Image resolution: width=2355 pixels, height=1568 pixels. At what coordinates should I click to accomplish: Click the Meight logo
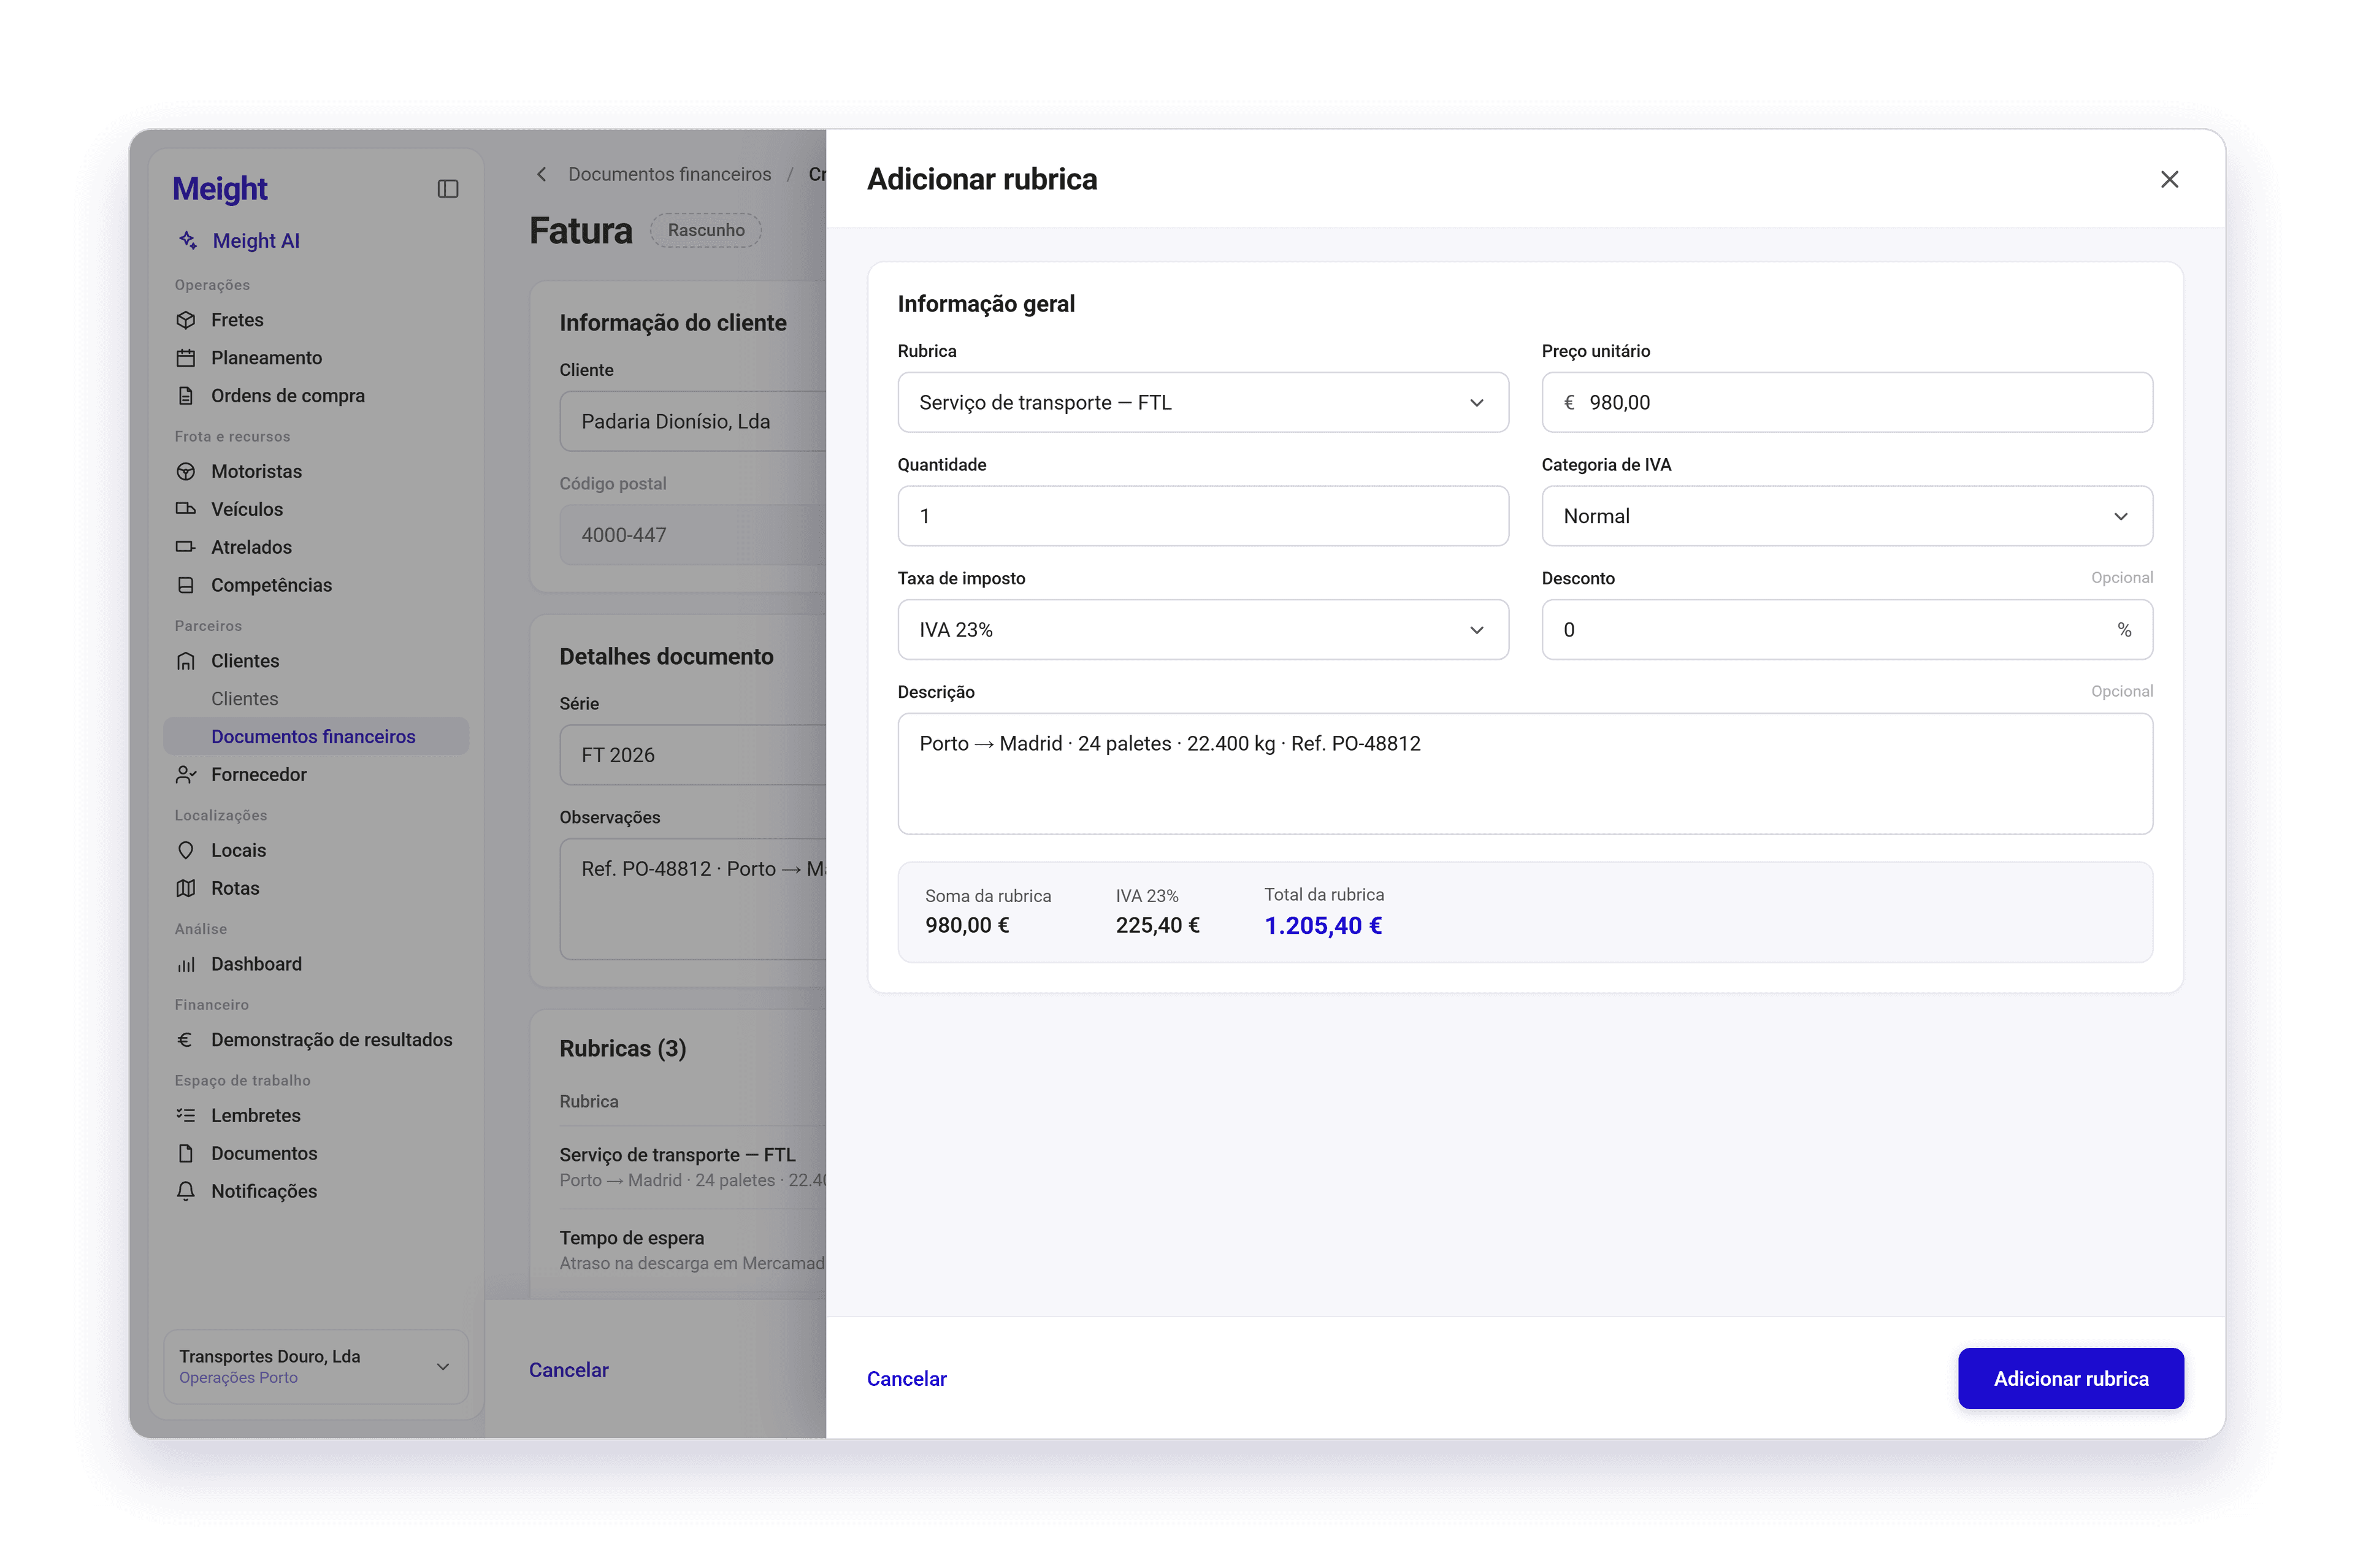point(220,189)
